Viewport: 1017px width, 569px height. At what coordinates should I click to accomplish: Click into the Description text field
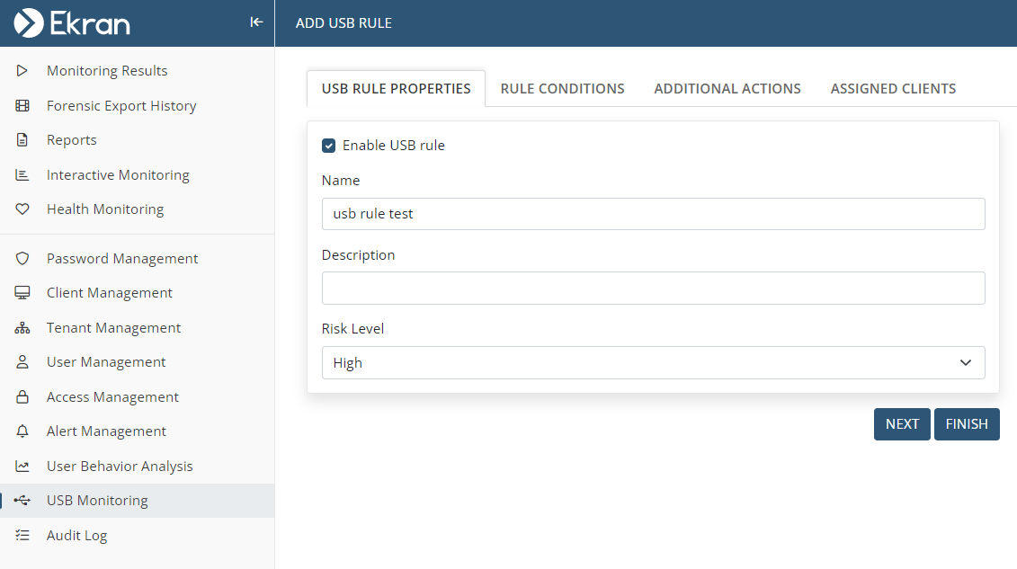653,289
